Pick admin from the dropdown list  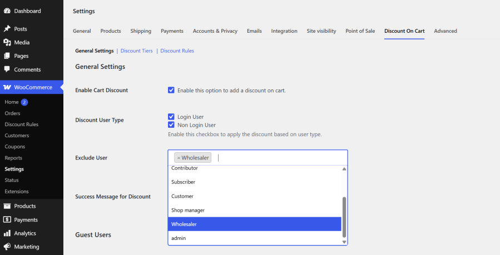click(x=255, y=238)
